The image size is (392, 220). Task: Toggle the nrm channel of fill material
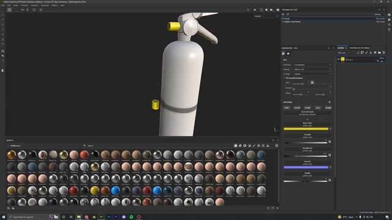(x=318, y=108)
